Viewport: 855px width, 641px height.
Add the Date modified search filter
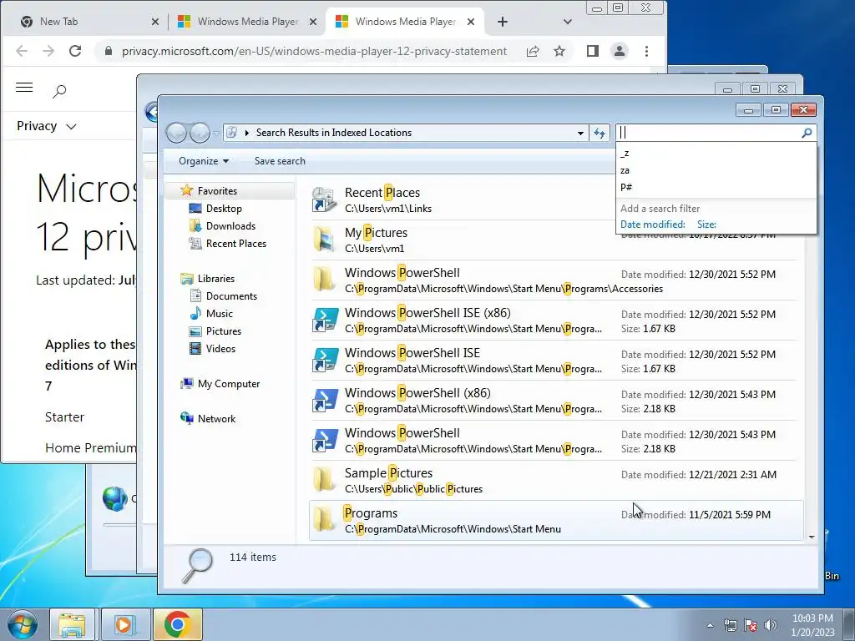tap(653, 224)
